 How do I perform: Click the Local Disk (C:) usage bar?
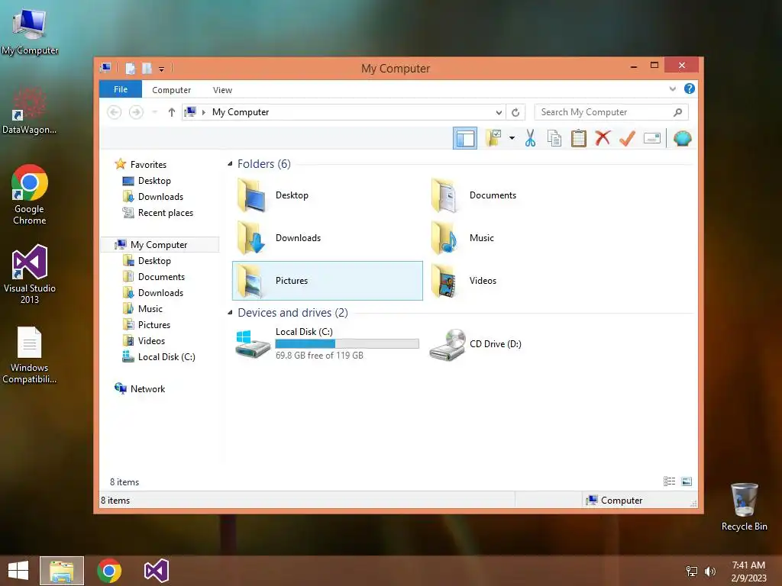[347, 343]
